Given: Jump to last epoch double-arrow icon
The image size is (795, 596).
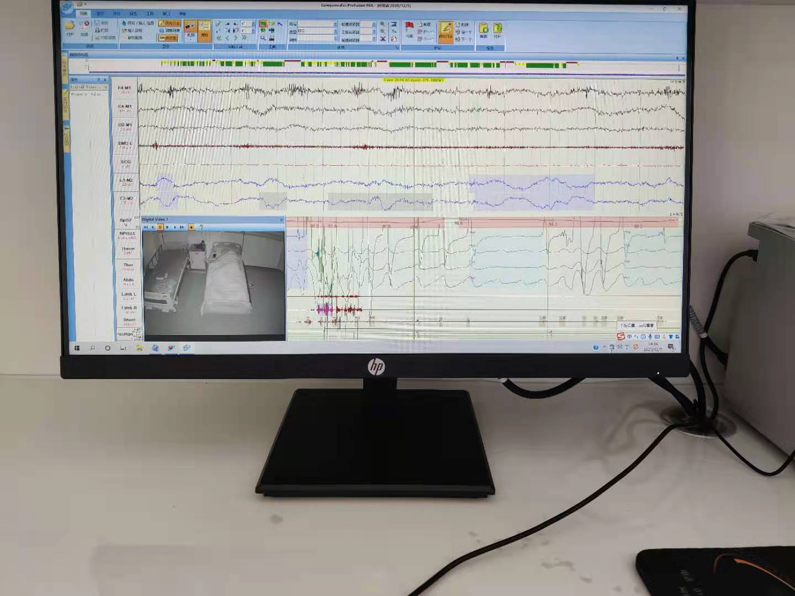Looking at the screenshot, I should (x=244, y=38).
